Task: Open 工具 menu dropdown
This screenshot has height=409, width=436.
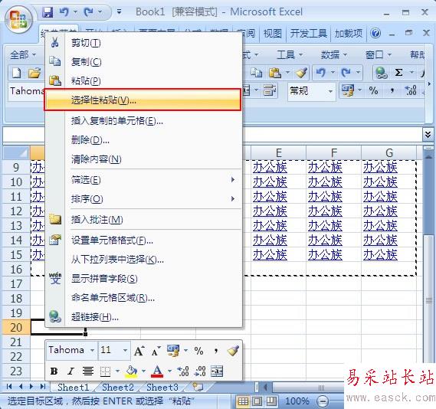Action: 290,54
